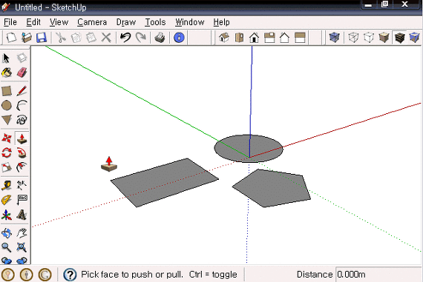Open Model Info with blue info icon
This screenshot has height=282, width=423.
click(x=179, y=38)
